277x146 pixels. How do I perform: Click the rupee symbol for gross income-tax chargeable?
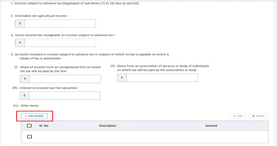pyautogui.click(x=20, y=43)
